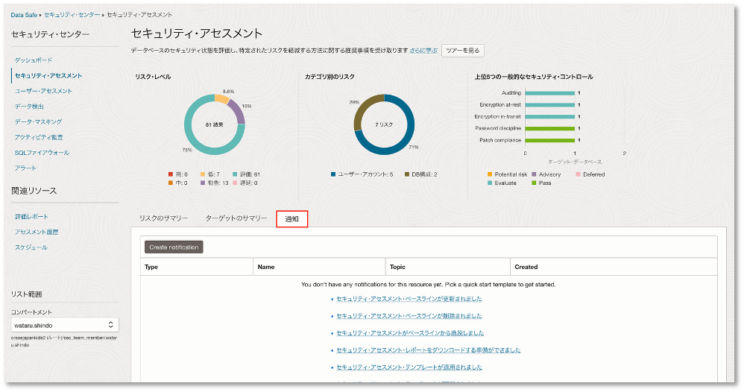
Task: Go to データ検出 in the sidebar
Action: (x=29, y=107)
